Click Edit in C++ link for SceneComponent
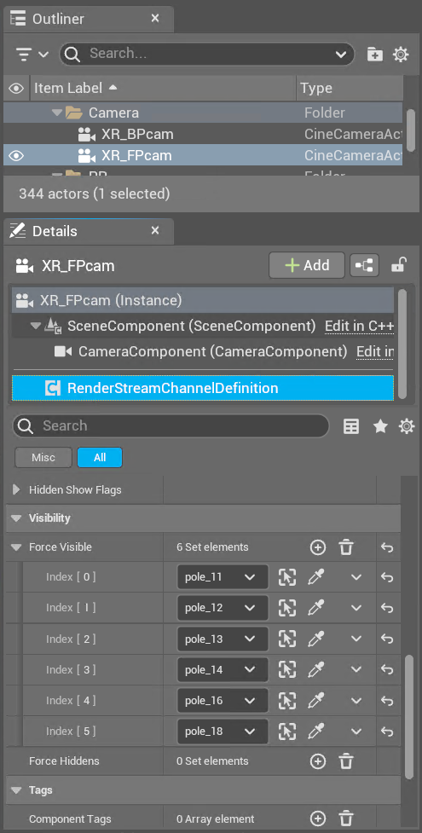The width and height of the screenshot is (422, 833). (x=359, y=326)
